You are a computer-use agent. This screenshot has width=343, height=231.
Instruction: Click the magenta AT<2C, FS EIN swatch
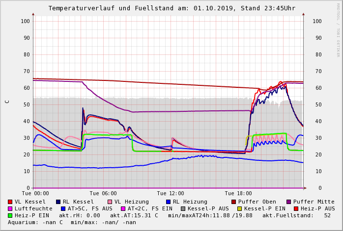click(x=123, y=209)
